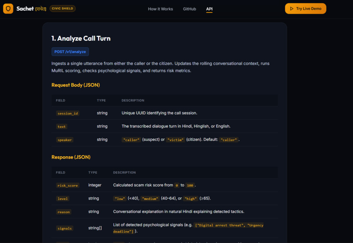The width and height of the screenshot is (353, 243).
Task: Select the API nav tab
Action: [x=209, y=9]
